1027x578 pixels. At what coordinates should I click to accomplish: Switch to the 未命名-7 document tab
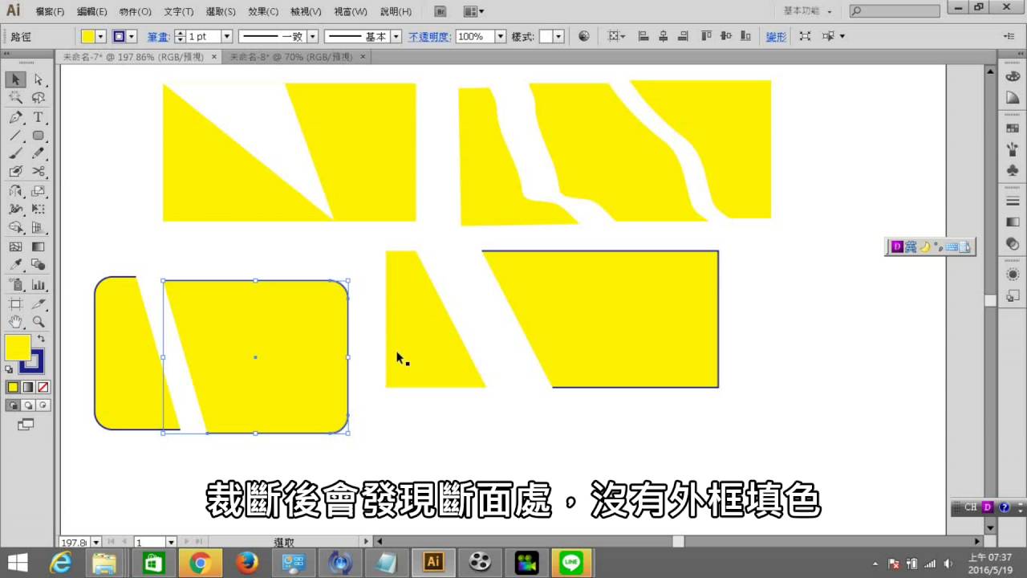click(x=133, y=57)
